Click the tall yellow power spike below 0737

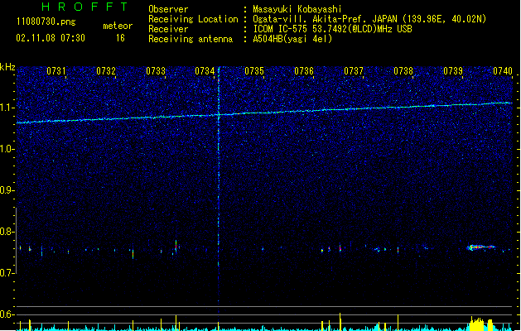[x=340, y=321]
